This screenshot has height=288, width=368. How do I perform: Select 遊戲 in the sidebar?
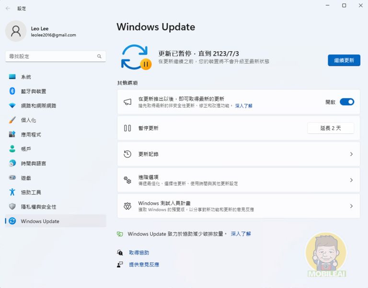pyautogui.click(x=56, y=177)
